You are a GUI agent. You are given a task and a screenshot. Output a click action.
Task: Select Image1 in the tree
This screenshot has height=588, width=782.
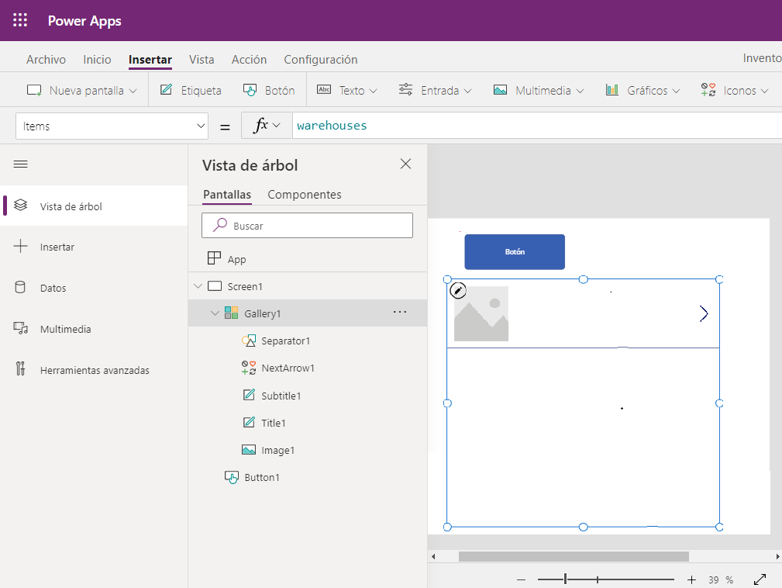[308, 450]
